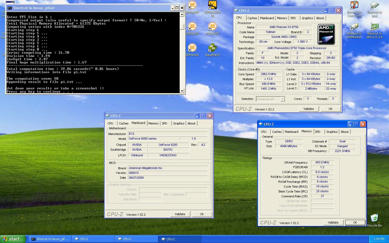Image resolution: width=389 pixels, height=243 pixels.
Task: Activate the first CPU-Z taskbar button
Action: click(x=93, y=239)
